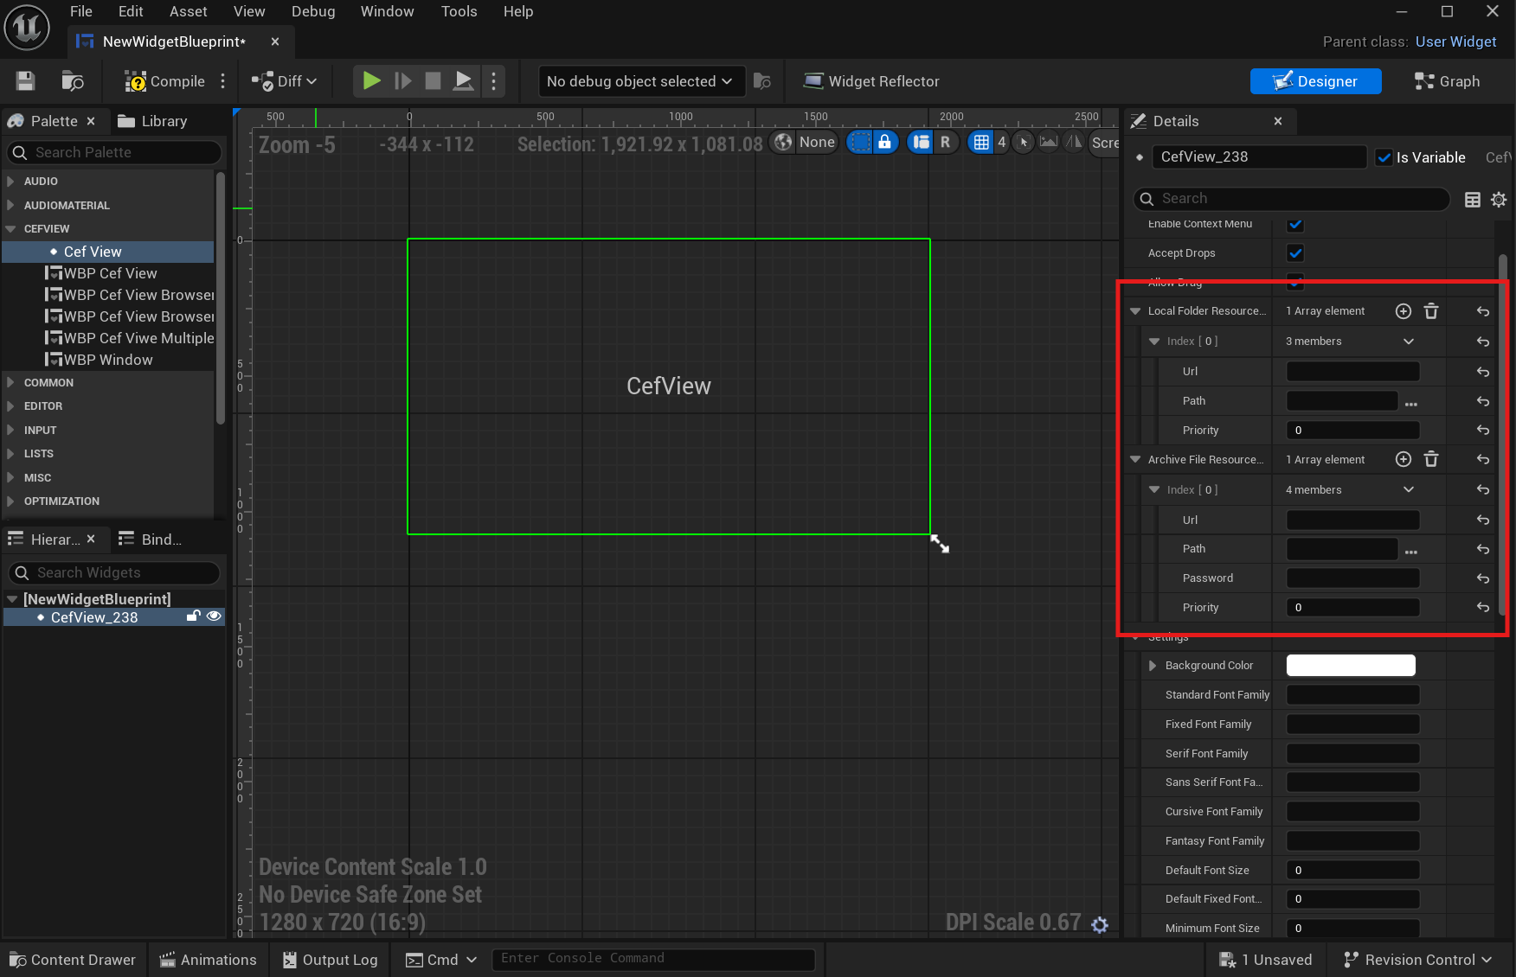The height and width of the screenshot is (977, 1516).
Task: Click the Browse to asset icon in toolbar
Action: click(x=73, y=81)
